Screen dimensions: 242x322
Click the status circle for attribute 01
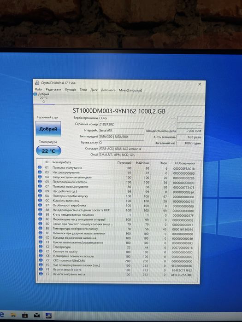pyautogui.click(x=40, y=167)
